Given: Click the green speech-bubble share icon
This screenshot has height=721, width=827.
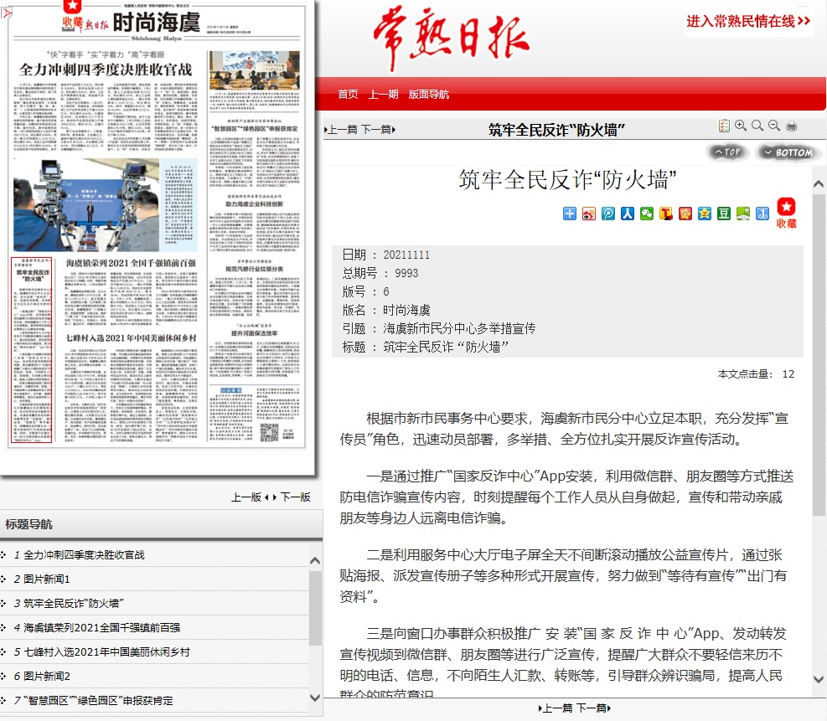Looking at the screenshot, I should point(743,214).
